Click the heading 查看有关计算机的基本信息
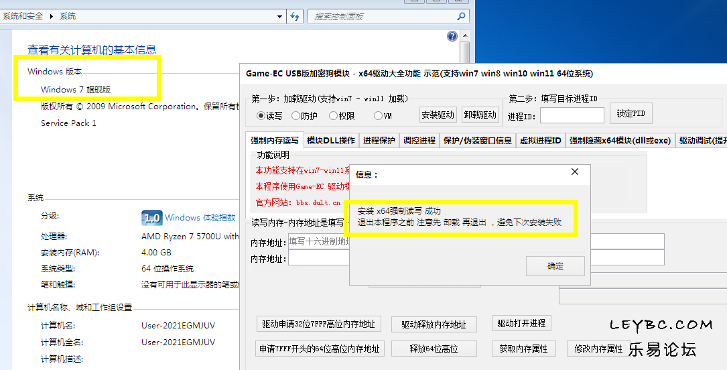Screen dimensions: 727x370 point(92,50)
